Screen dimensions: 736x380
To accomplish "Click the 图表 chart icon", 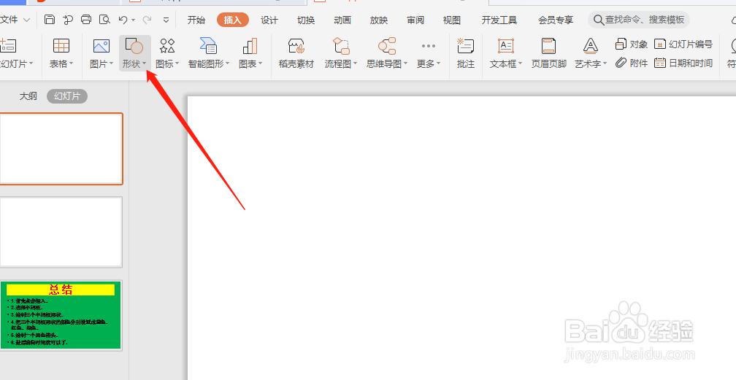I will (x=250, y=46).
